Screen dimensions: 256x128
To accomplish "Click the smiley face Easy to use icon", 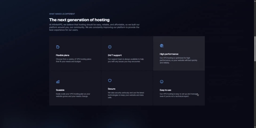I will click(x=162, y=82).
